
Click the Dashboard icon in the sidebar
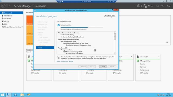[x=2, y=13]
